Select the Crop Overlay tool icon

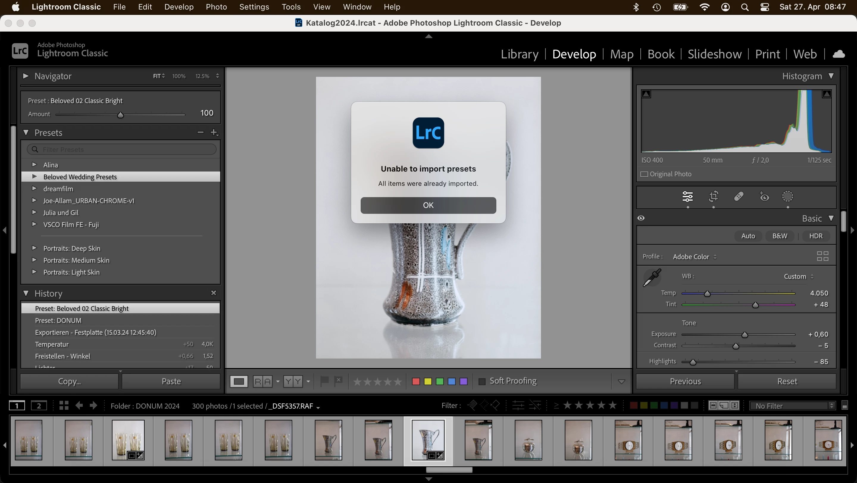pos(713,197)
